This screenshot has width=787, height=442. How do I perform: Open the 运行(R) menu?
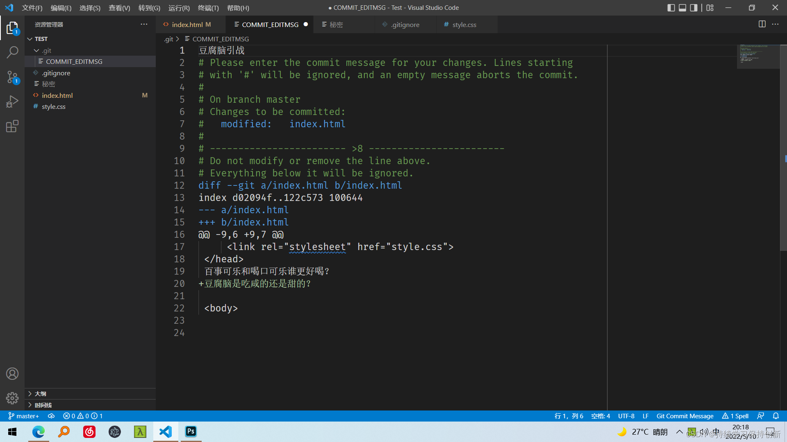point(179,8)
